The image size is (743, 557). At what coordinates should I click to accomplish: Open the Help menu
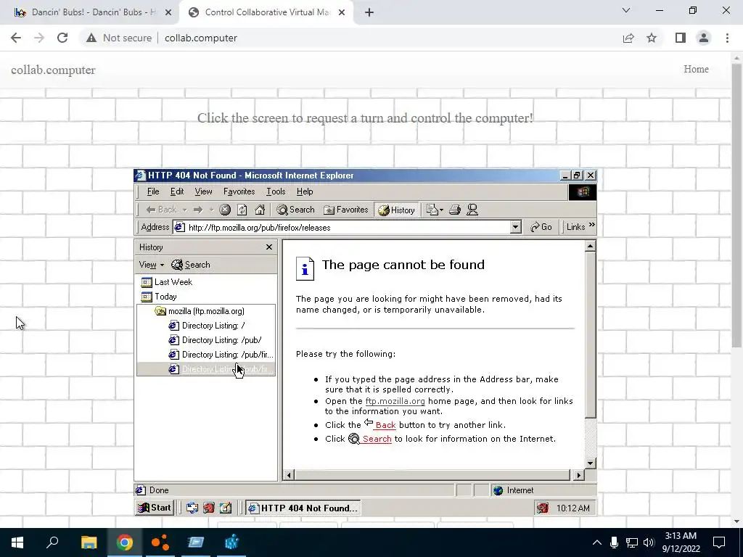coord(305,191)
